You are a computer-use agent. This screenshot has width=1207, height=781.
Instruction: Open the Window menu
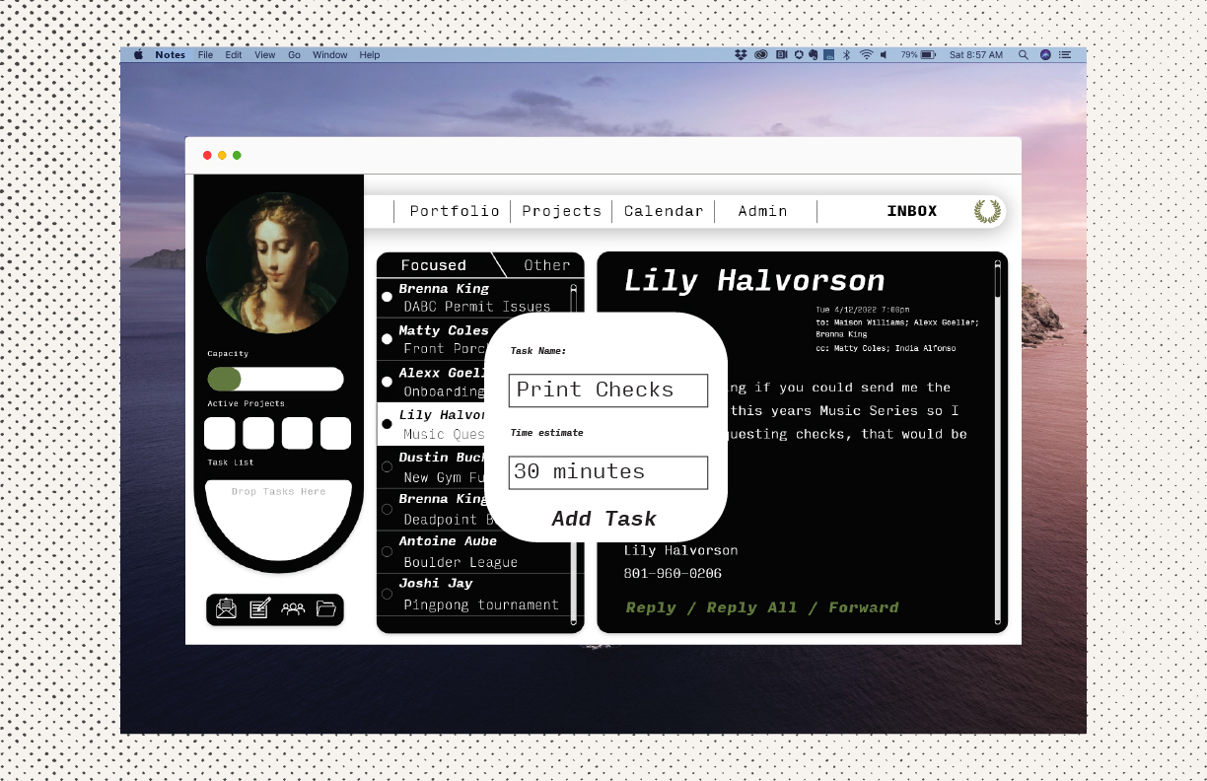point(330,55)
